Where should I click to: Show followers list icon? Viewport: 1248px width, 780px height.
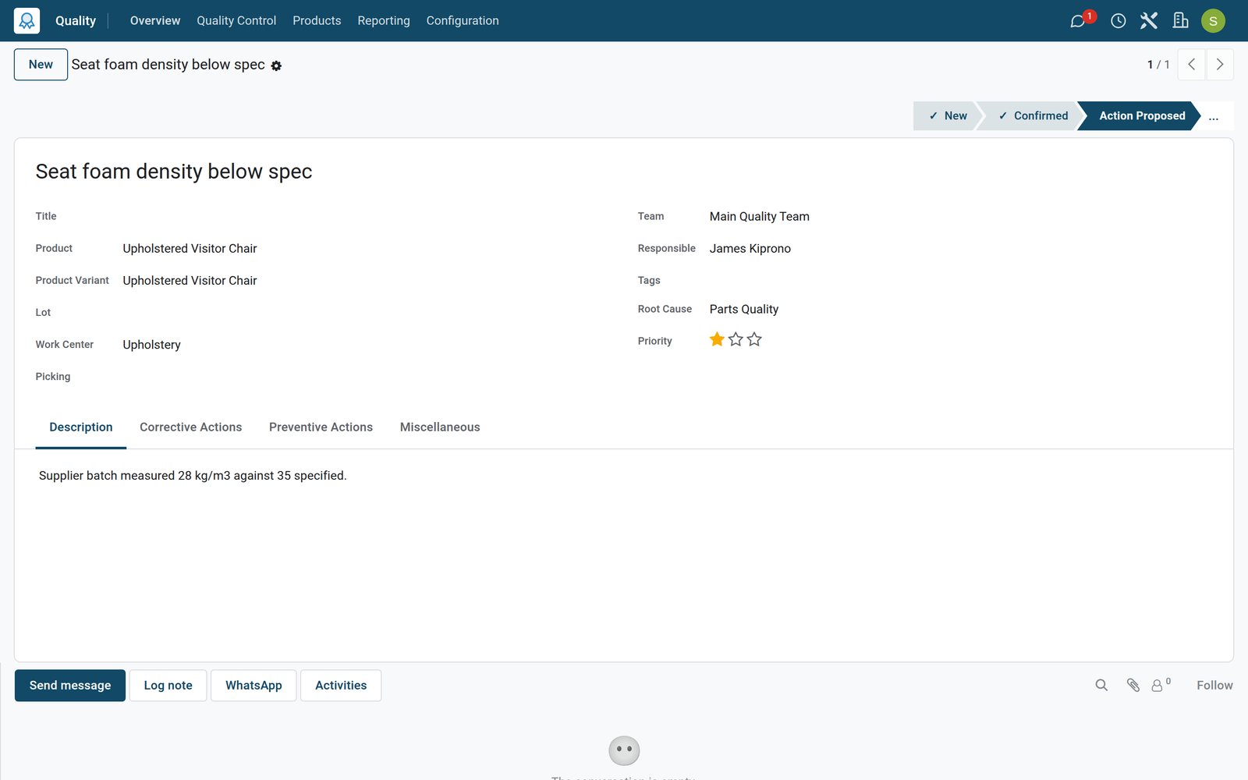(1161, 685)
